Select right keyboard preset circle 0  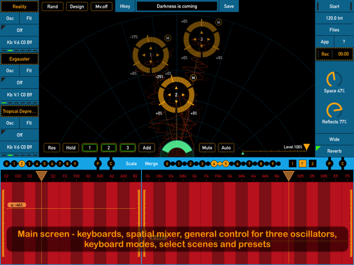[167, 164]
